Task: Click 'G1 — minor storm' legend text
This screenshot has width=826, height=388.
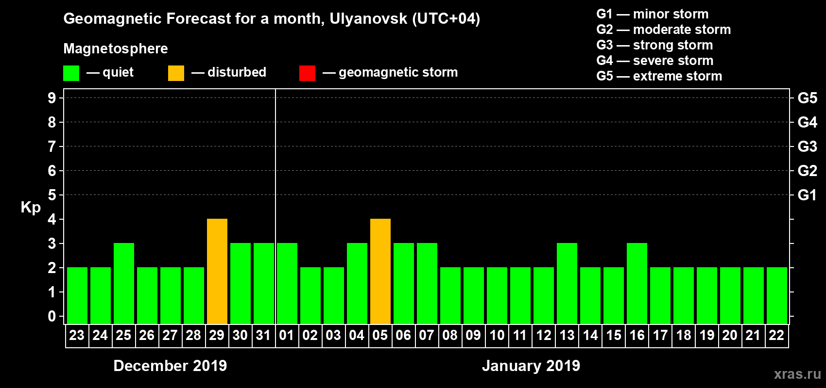Action: (653, 14)
